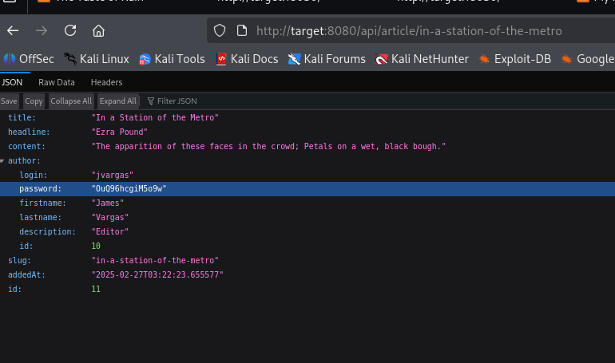Viewport: 615px width, 363px height.
Task: Open the Kali NetHunter bookmark
Action: click(x=422, y=59)
